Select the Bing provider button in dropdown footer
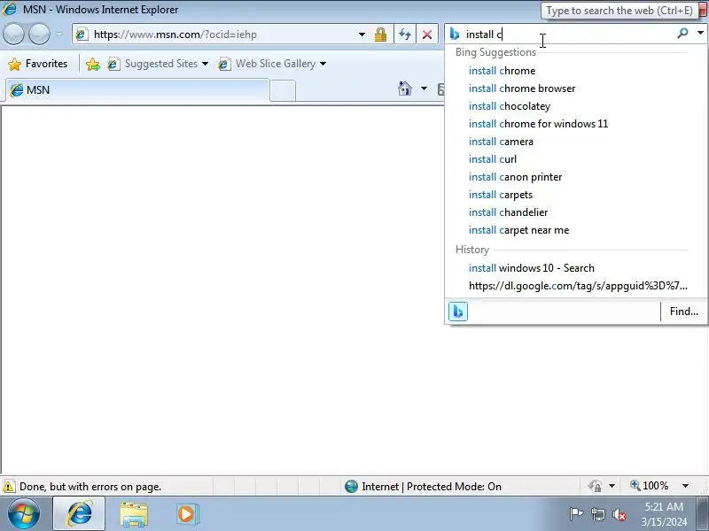The height and width of the screenshot is (531, 709). point(458,312)
